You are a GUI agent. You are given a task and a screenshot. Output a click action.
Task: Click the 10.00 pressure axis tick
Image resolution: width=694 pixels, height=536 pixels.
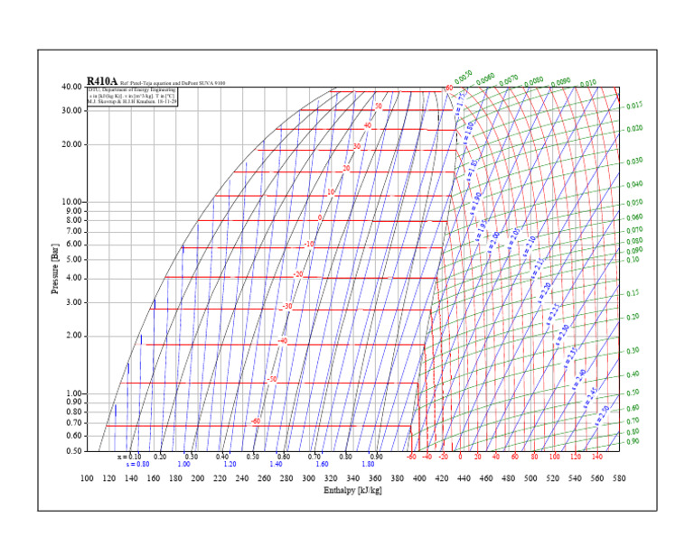(71, 202)
